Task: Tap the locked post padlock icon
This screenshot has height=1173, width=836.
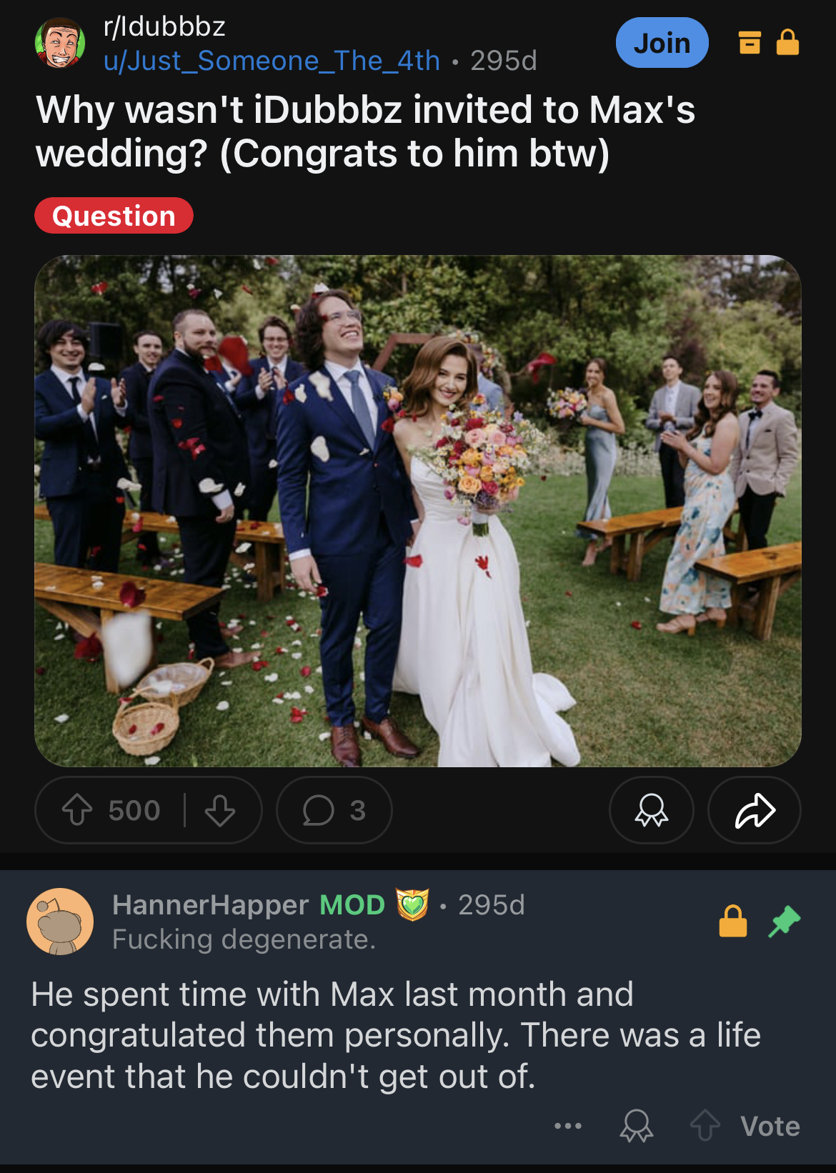Action: [x=787, y=42]
